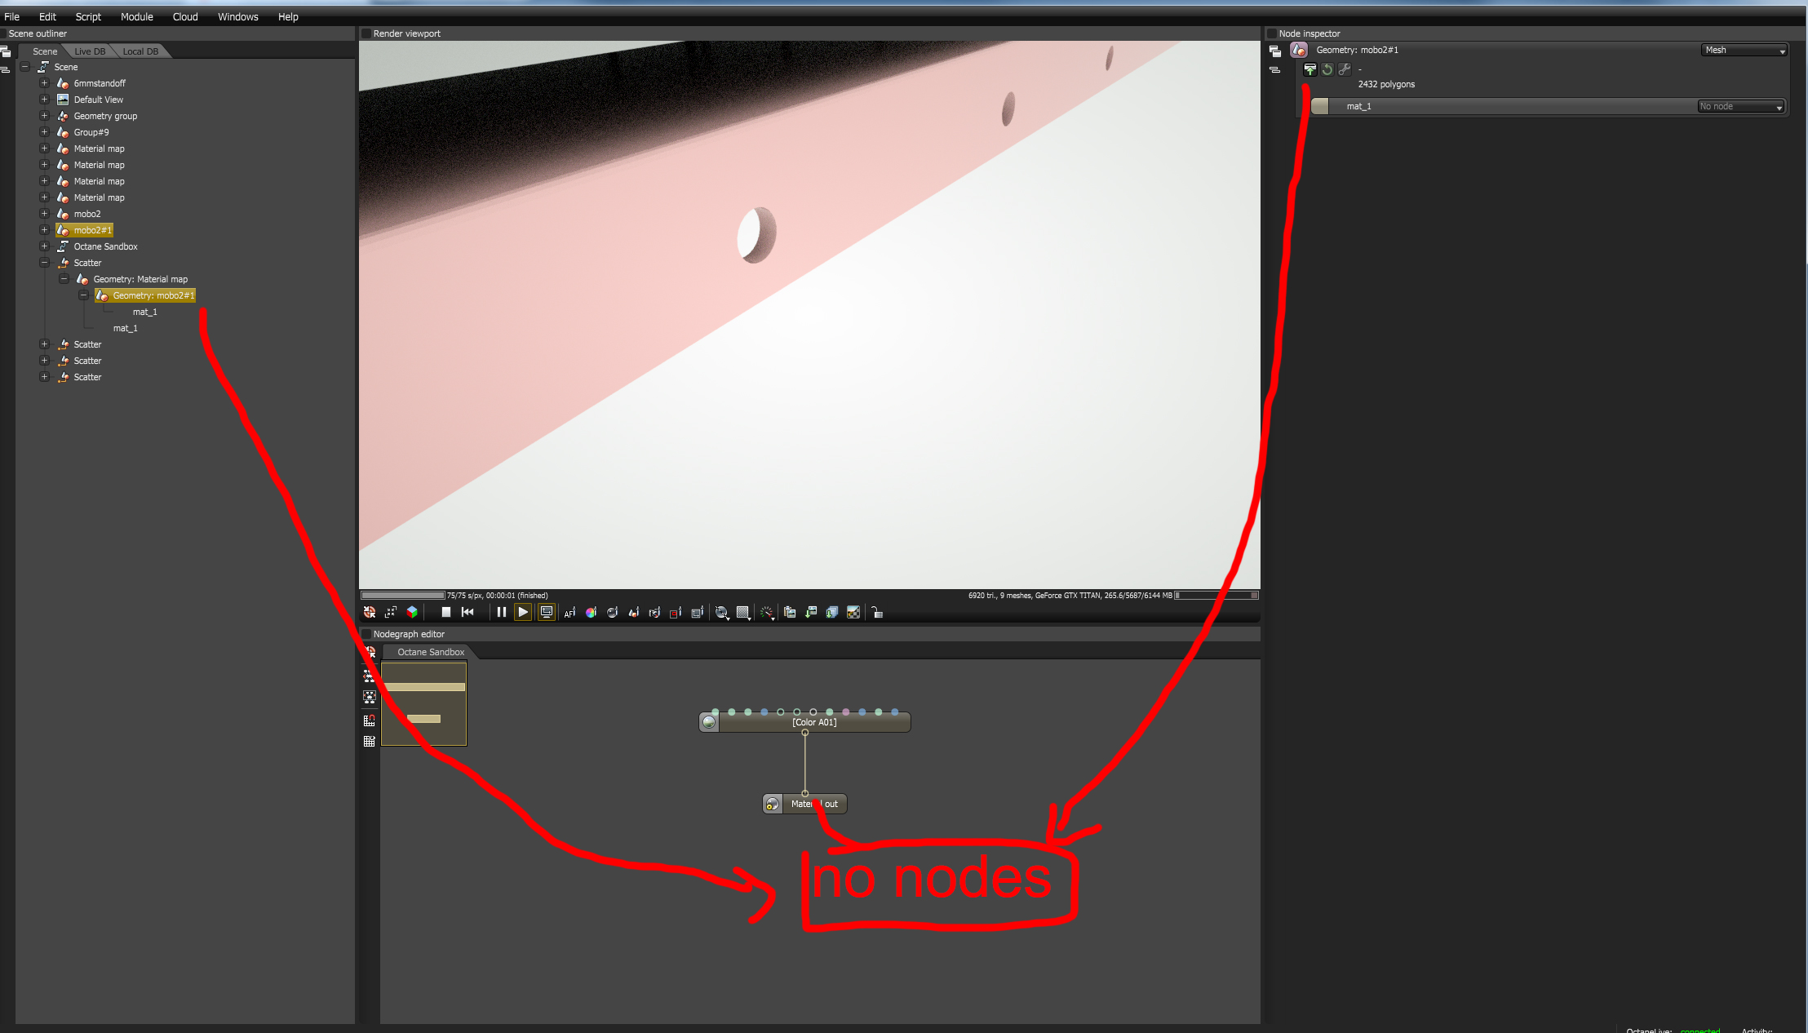This screenshot has width=1808, height=1033.
Task: Click the copy render to clipboard icon
Action: [789, 612]
